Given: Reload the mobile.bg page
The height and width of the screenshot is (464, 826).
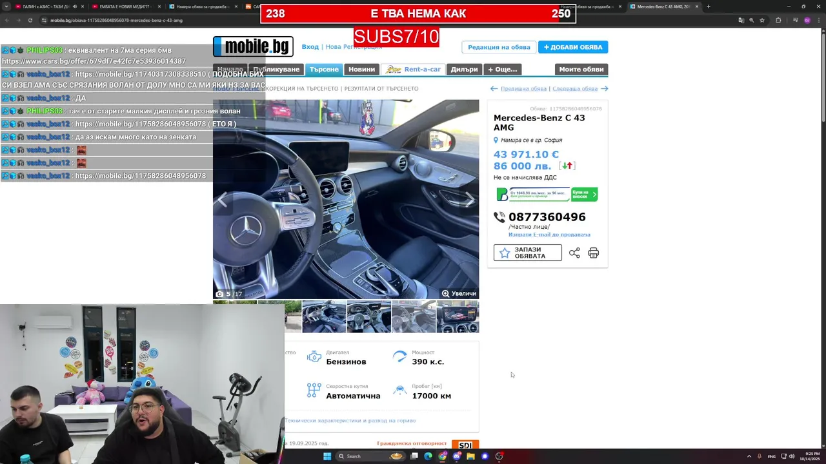Looking at the screenshot, I should [x=30, y=20].
